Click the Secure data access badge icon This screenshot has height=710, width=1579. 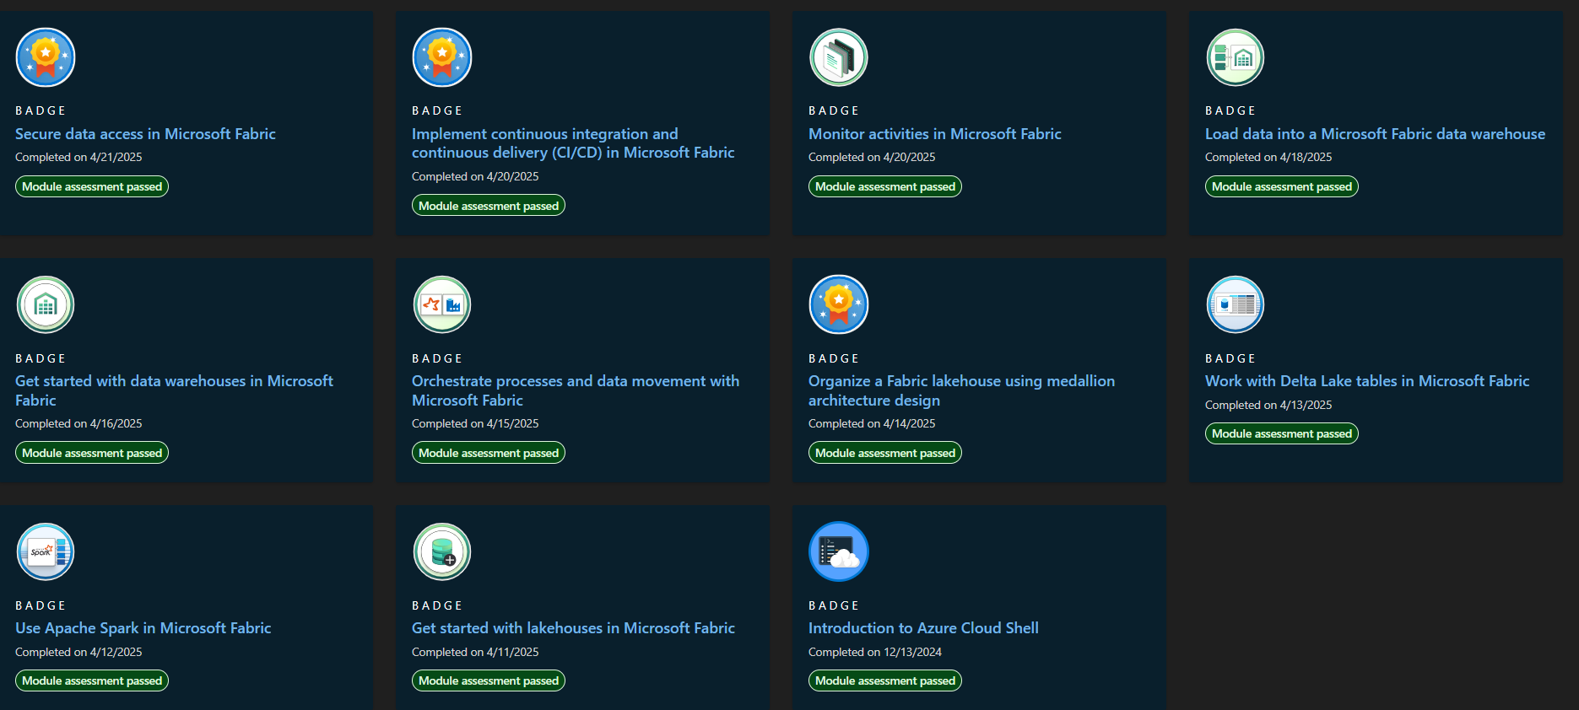46,57
